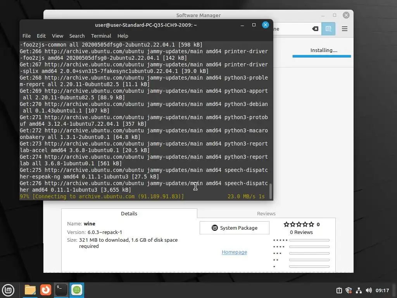The height and width of the screenshot is (298, 397).
Task: Click the five-star rating icons for wine
Action: pyautogui.click(x=299, y=224)
